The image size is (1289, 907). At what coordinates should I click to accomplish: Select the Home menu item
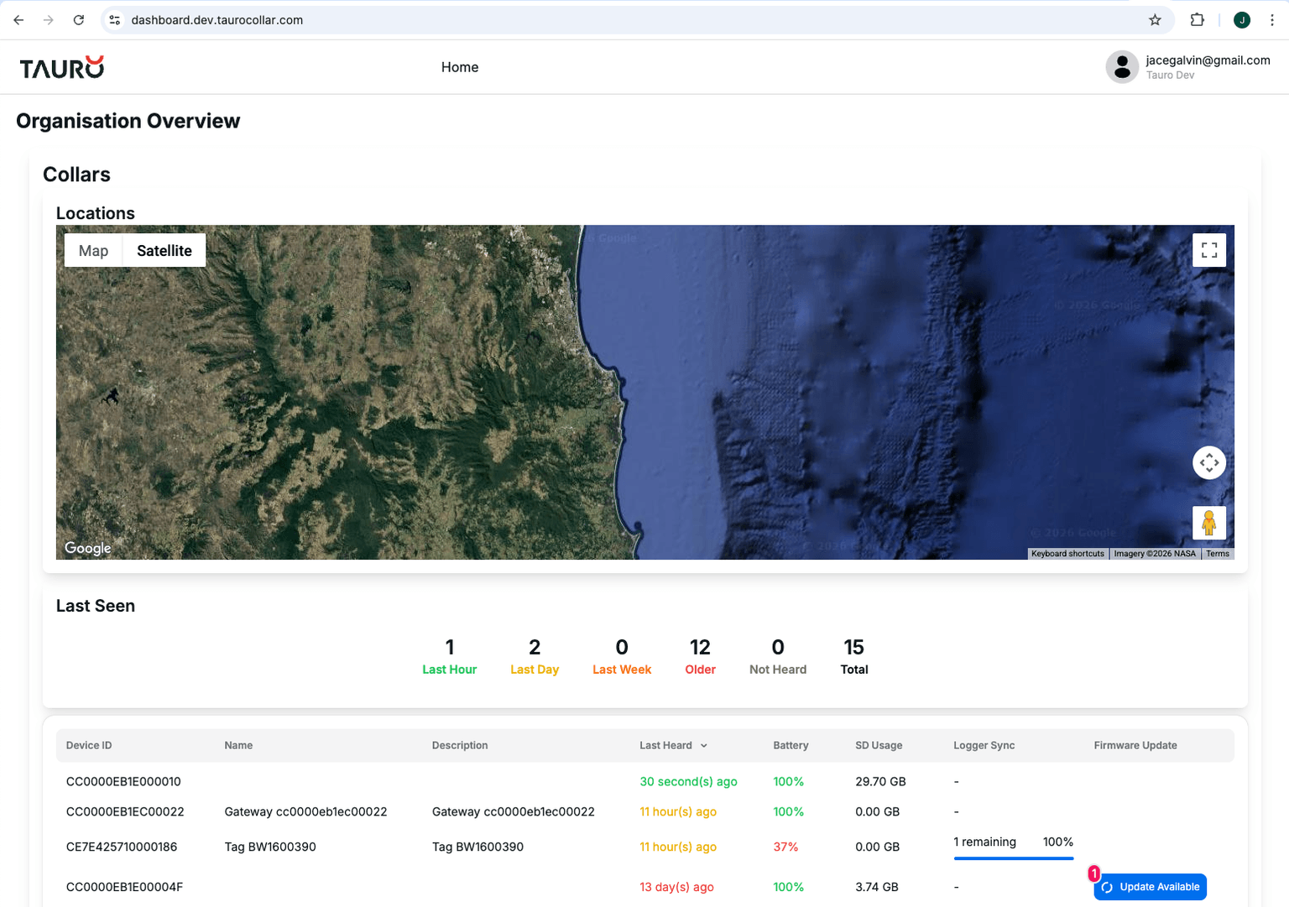[460, 67]
